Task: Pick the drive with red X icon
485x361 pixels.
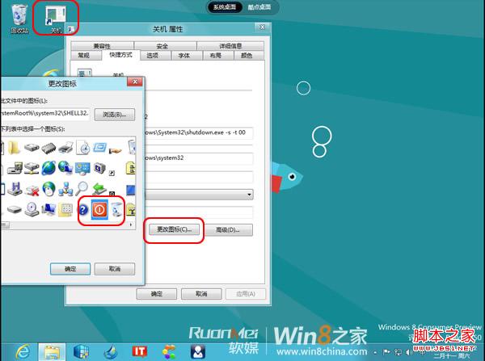Action: coord(32,190)
